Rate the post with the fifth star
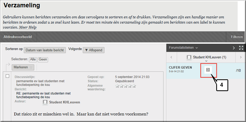Viewport: 246px width, 122px height. (x=134, y=86)
